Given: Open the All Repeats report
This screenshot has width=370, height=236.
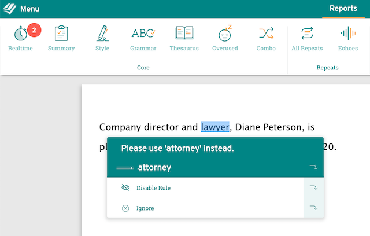Looking at the screenshot, I should tap(307, 38).
